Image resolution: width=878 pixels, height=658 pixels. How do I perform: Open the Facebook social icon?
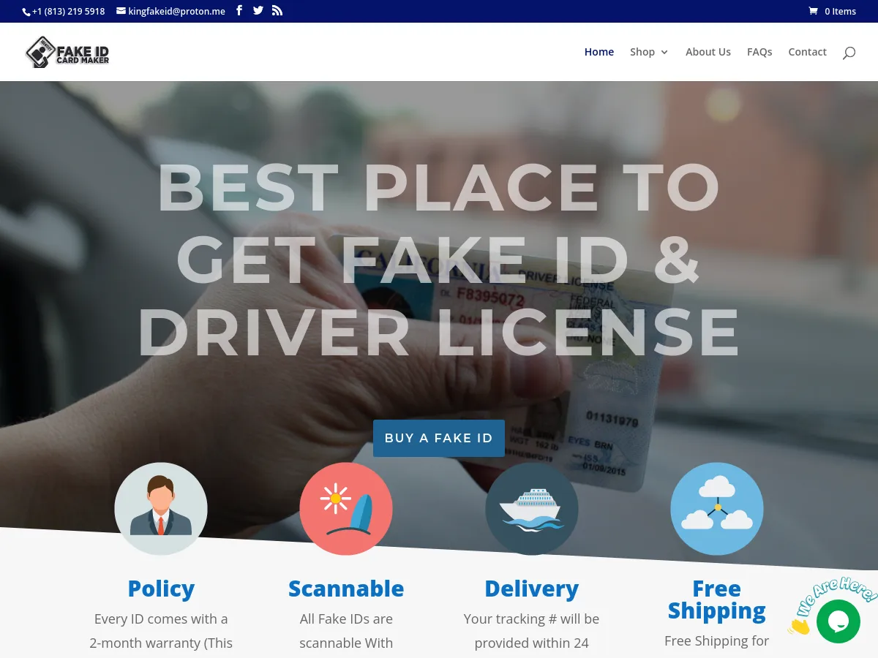pyautogui.click(x=239, y=11)
